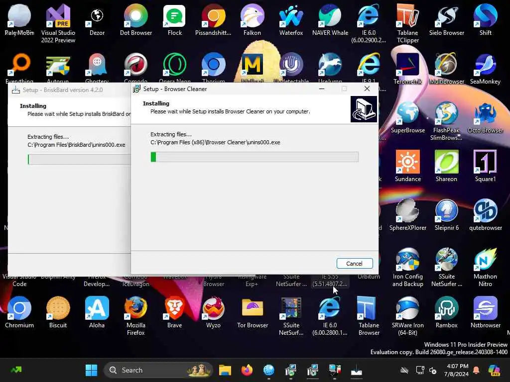Select the Chromium desktop icon
The image size is (510, 382).
click(x=19, y=312)
